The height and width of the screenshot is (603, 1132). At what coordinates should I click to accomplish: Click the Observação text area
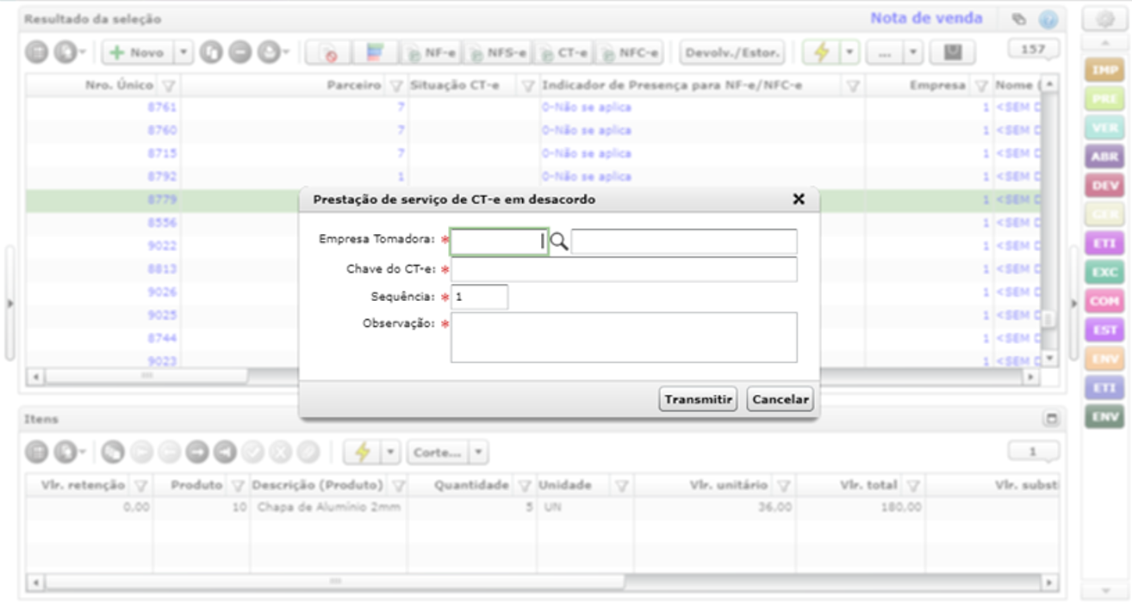pyautogui.click(x=624, y=337)
